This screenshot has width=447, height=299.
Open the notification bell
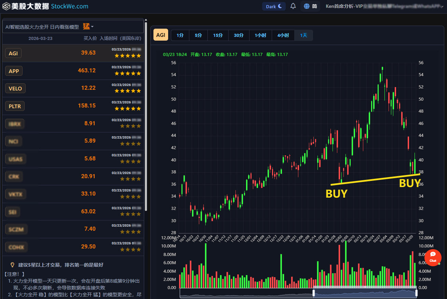pyautogui.click(x=293, y=6)
